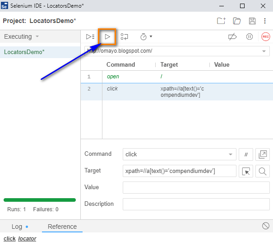Viewport: 273px width, 245px height.
Task: Click Failures: 0 status text
Action: click(x=46, y=209)
